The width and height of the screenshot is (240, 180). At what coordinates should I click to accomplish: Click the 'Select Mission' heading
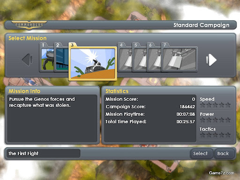pos(28,38)
